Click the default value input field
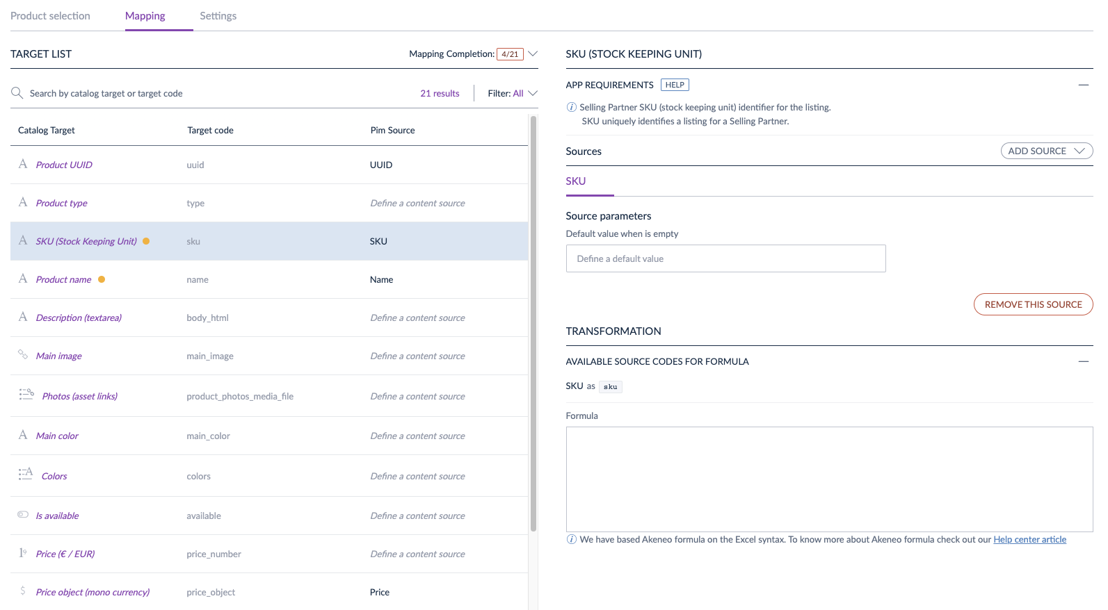Screen dimensions: 1108x610 pyautogui.click(x=725, y=258)
